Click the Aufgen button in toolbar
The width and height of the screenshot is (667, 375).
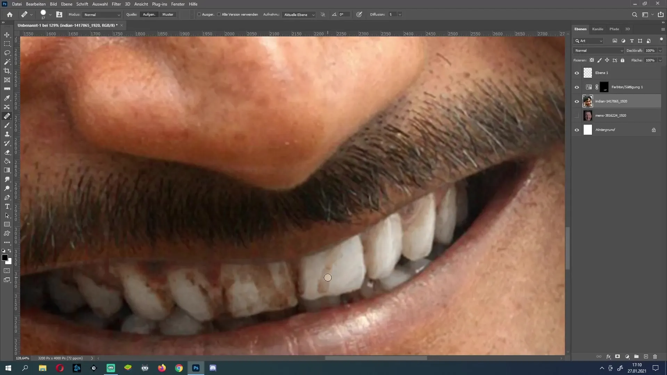[149, 14]
